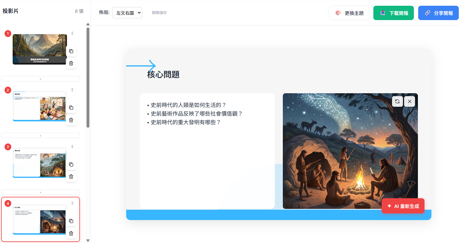Duplicate slide 1 with copy icon
Viewport: 459px width, 243px height.
tap(71, 51)
